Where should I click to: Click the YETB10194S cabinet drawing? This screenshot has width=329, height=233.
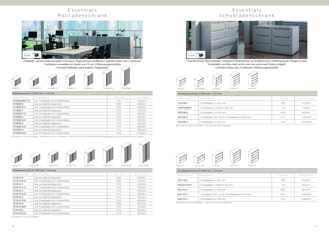[x=126, y=153]
